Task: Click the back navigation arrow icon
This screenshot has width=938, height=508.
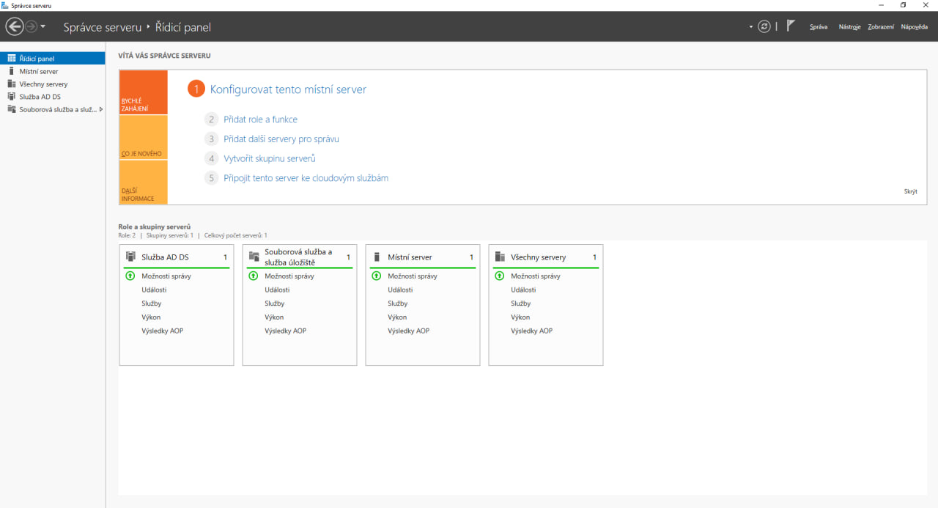Action: point(14,27)
